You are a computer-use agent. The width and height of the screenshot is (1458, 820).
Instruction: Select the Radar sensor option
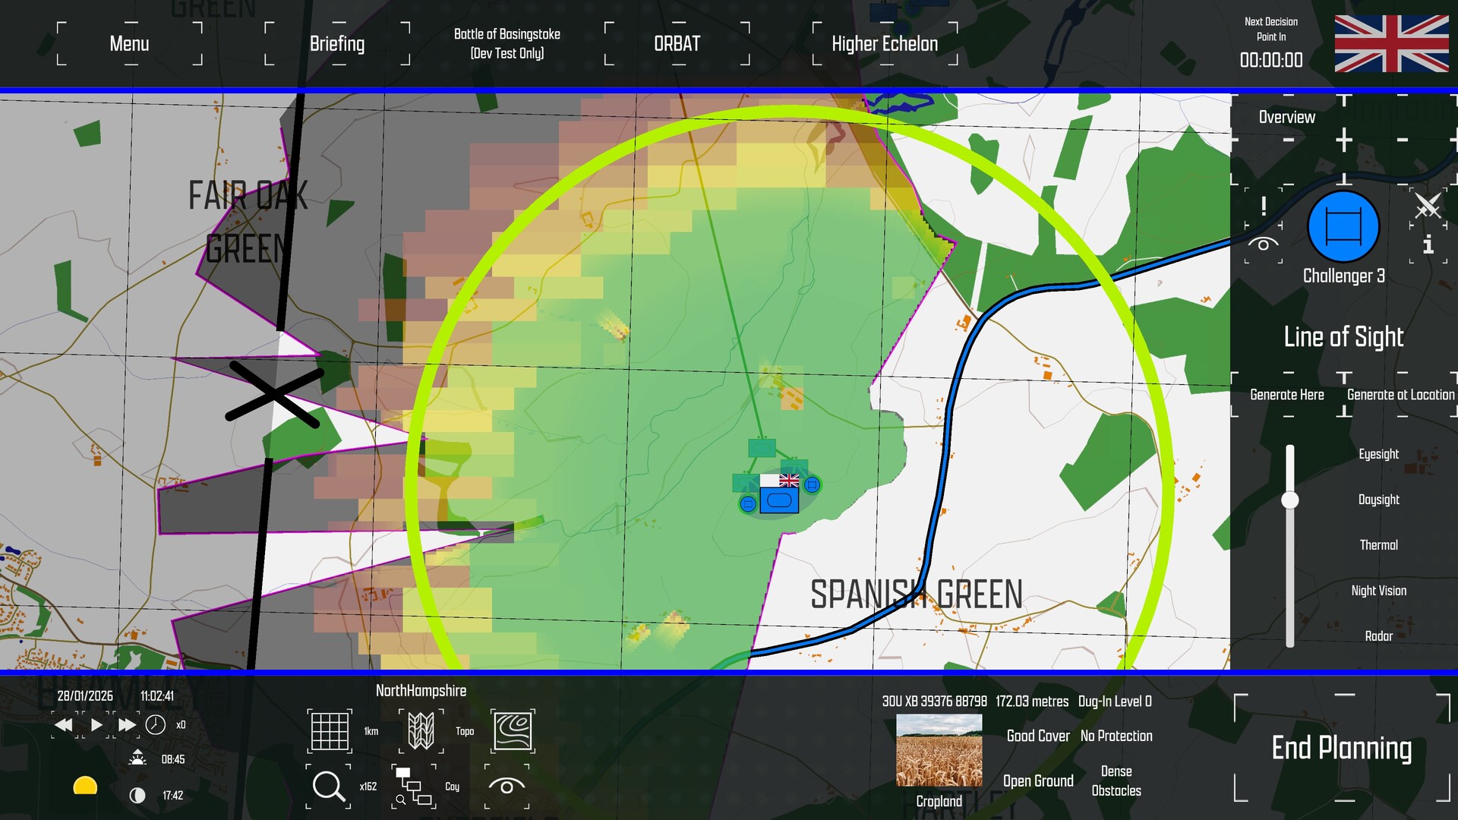1378,636
